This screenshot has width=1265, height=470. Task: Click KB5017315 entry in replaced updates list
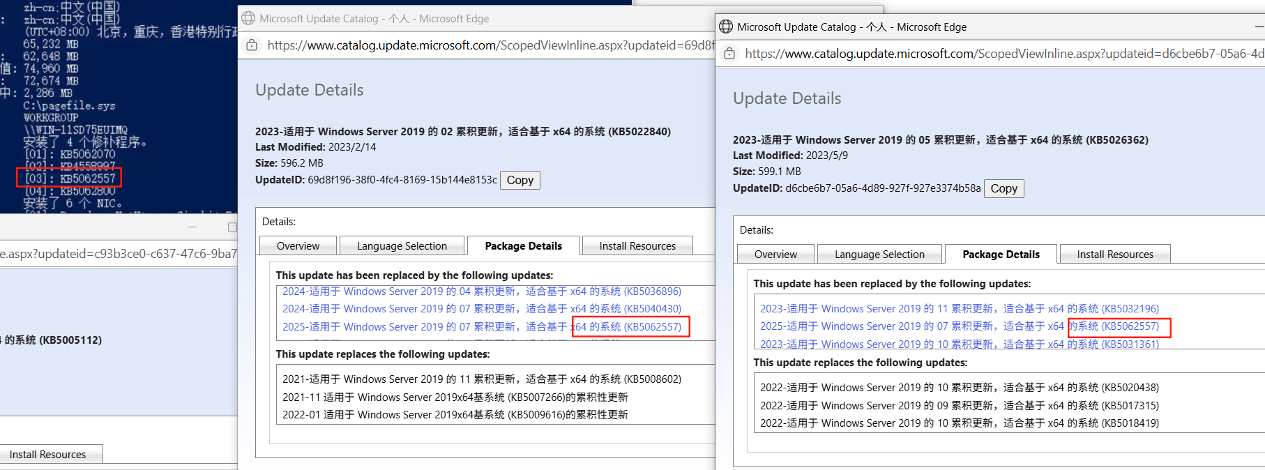[x=960, y=406]
